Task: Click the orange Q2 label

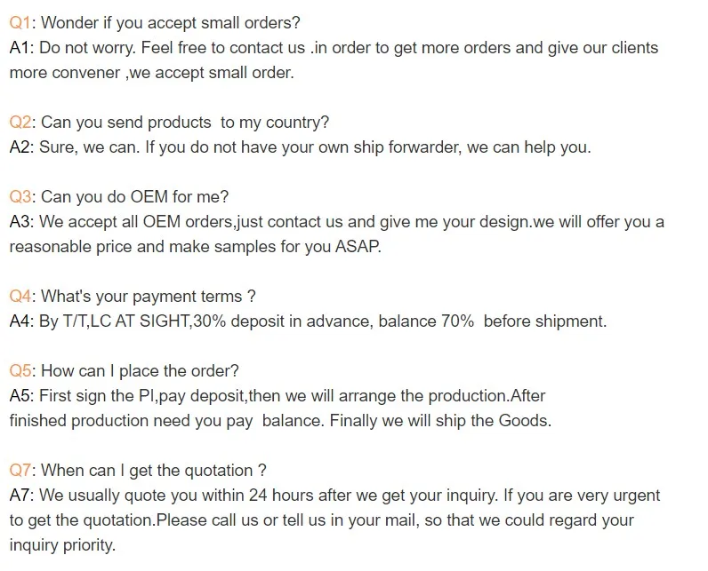Action: point(20,123)
